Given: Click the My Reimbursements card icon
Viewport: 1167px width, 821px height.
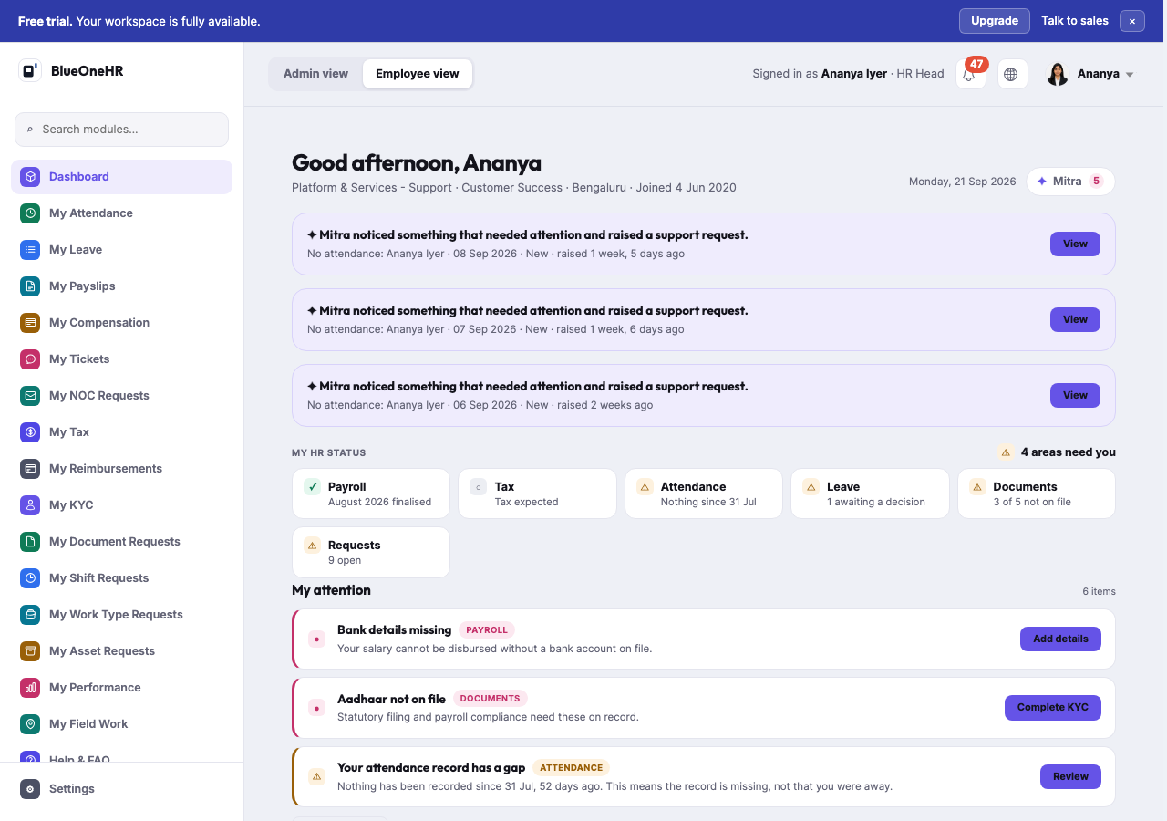Looking at the screenshot, I should click(x=30, y=469).
